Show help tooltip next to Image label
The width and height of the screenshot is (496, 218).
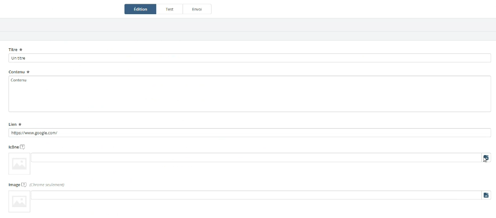click(x=24, y=184)
